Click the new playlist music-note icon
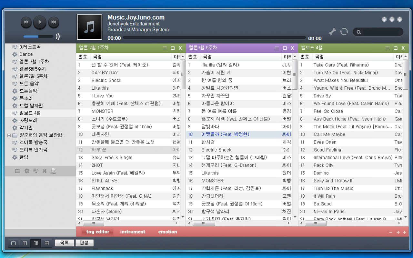413x258 pixels. pos(36,171)
